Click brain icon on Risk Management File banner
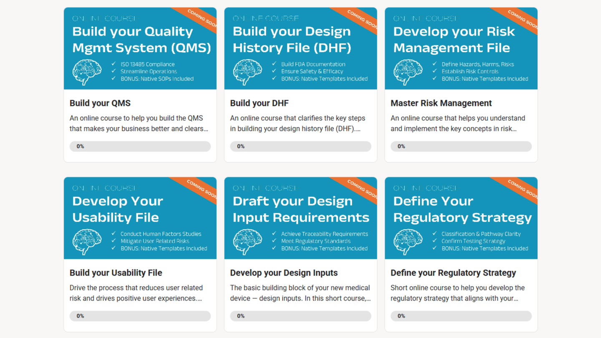 coord(408,72)
